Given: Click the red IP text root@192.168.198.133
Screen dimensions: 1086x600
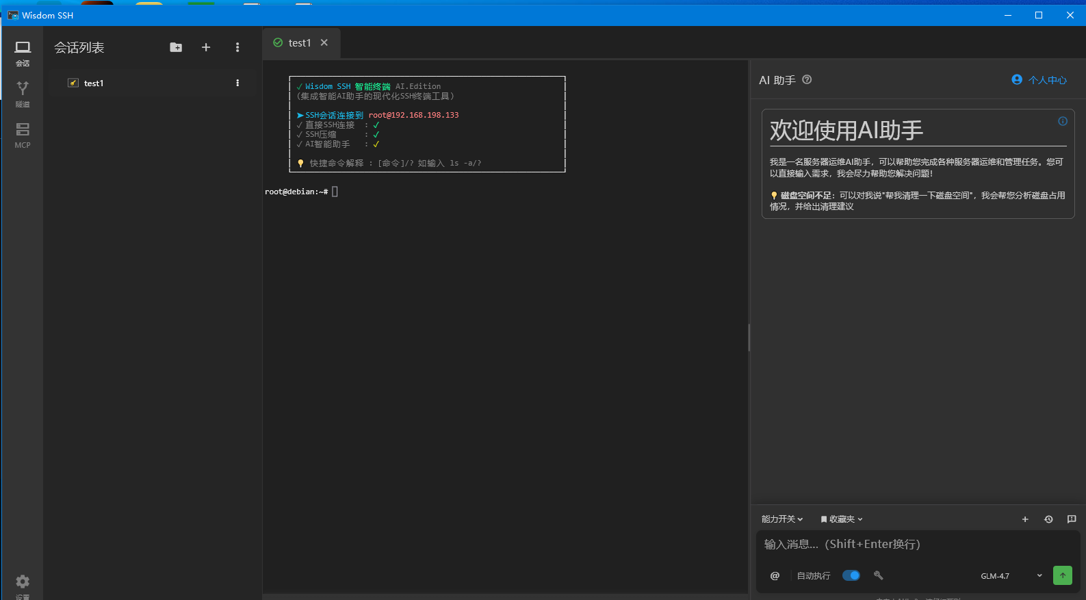Looking at the screenshot, I should 413,115.
